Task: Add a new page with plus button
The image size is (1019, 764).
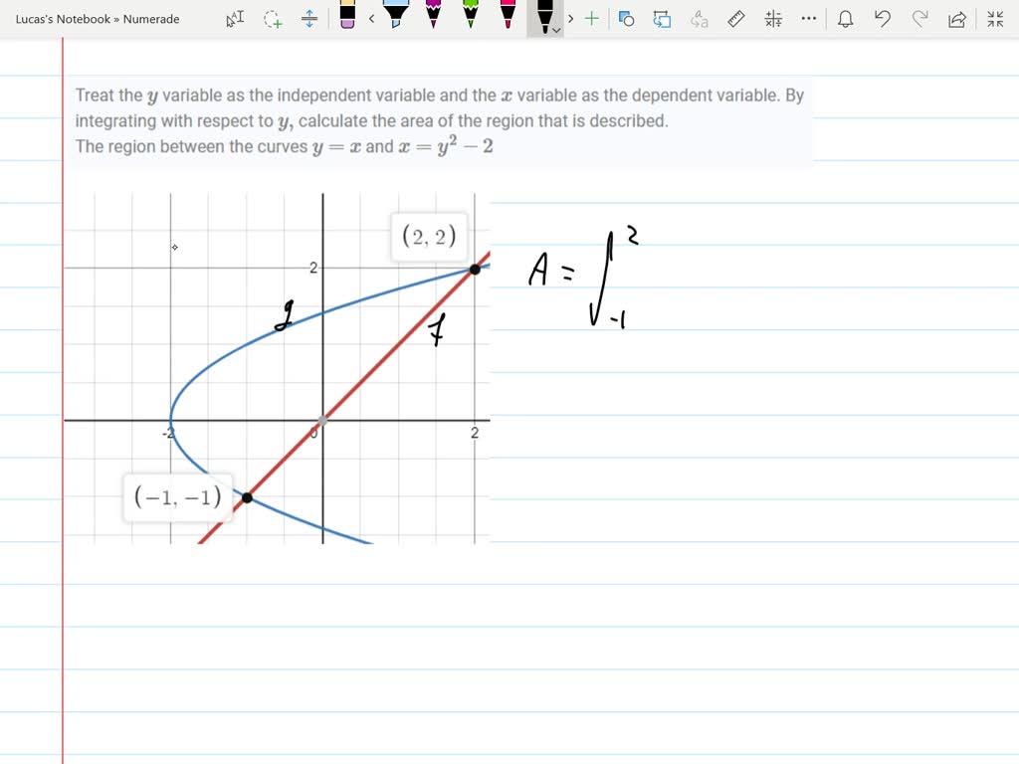Action: pos(592,19)
